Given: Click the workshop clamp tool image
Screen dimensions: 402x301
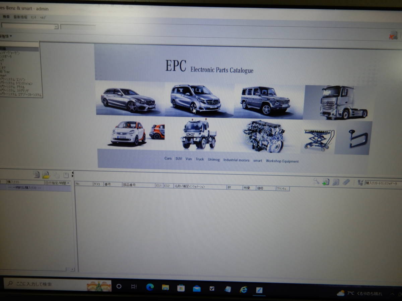Looking at the screenshot, I should tap(358, 138).
